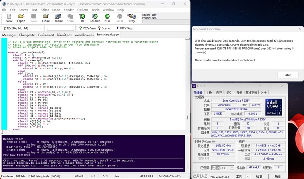Switch to the biscuit.pov tab
304x179 pixels.
click(64, 35)
